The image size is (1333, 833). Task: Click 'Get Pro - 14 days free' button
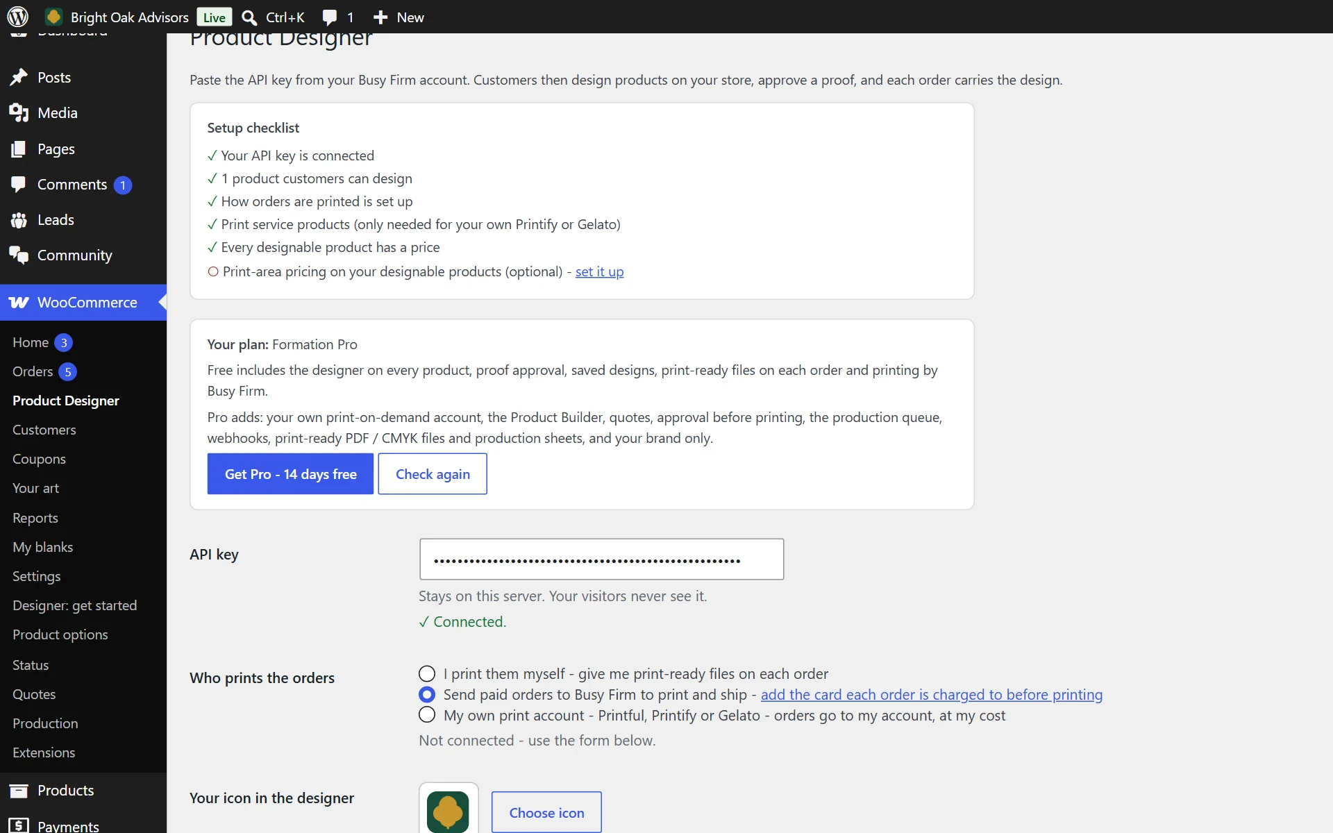point(290,474)
